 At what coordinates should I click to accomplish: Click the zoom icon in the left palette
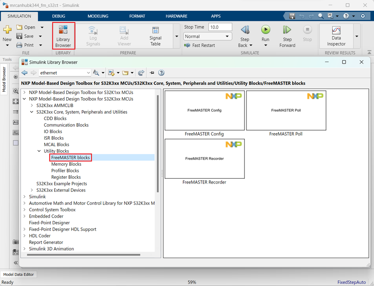click(x=16, y=91)
